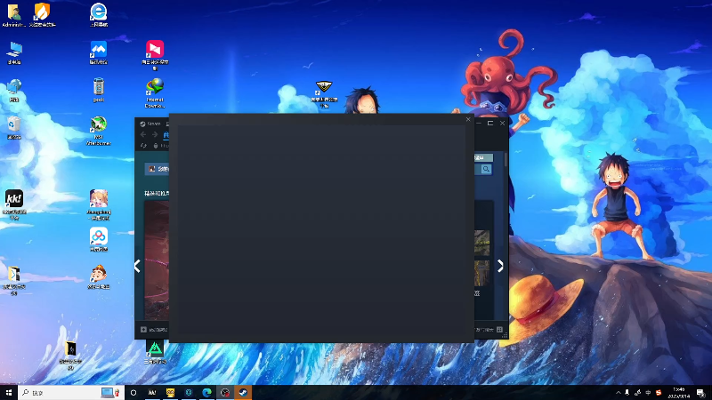This screenshot has height=400, width=712.
Task: Select the lower small thumbnail in Steam carousel
Action: pyautogui.click(x=481, y=273)
